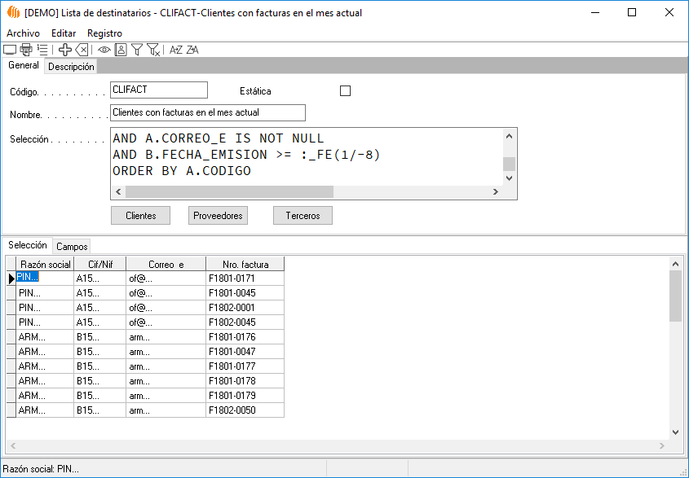Sort descending with the Z-A icon
The width and height of the screenshot is (689, 478).
(192, 50)
